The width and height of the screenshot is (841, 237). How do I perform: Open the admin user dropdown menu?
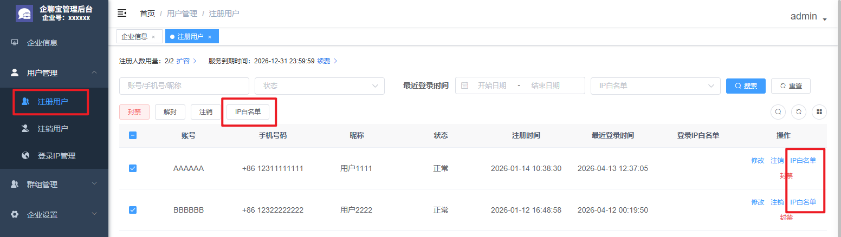pyautogui.click(x=808, y=17)
